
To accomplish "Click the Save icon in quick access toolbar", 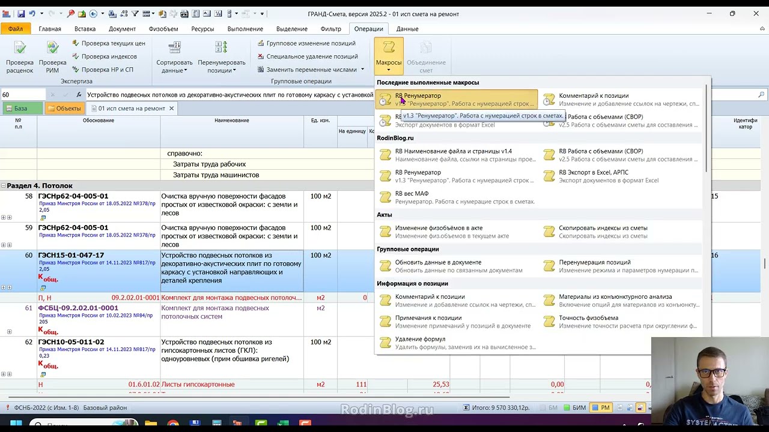I will click(21, 14).
